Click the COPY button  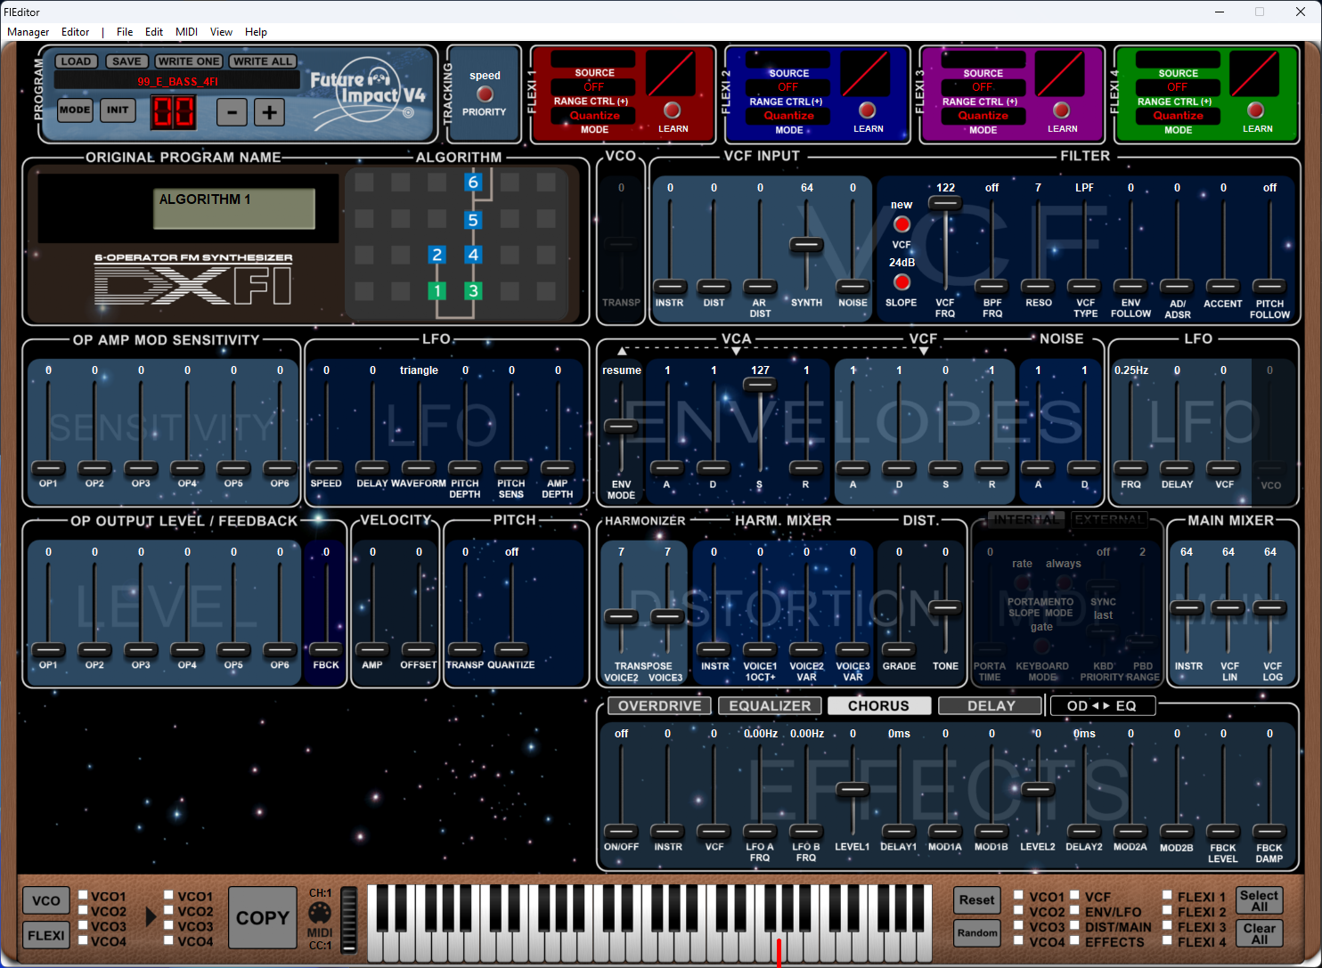tap(263, 918)
